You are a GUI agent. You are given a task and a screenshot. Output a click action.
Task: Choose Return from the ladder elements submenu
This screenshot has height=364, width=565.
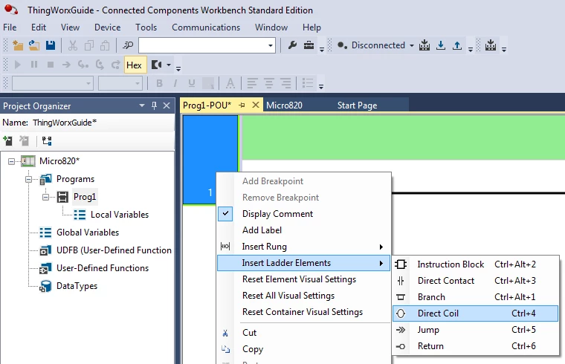[x=475, y=346]
